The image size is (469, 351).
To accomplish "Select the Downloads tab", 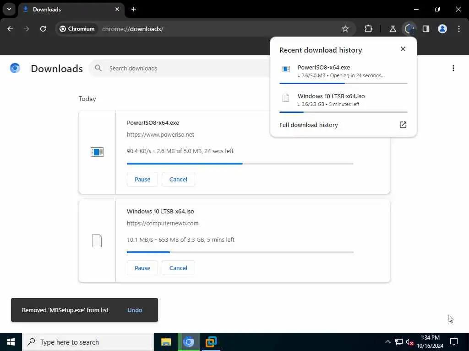I will tap(72, 10).
